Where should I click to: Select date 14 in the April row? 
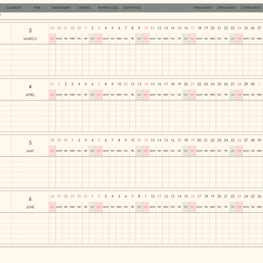coord(146,84)
